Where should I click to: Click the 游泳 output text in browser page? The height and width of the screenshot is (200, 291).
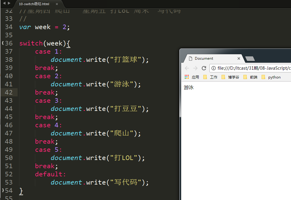point(189,88)
